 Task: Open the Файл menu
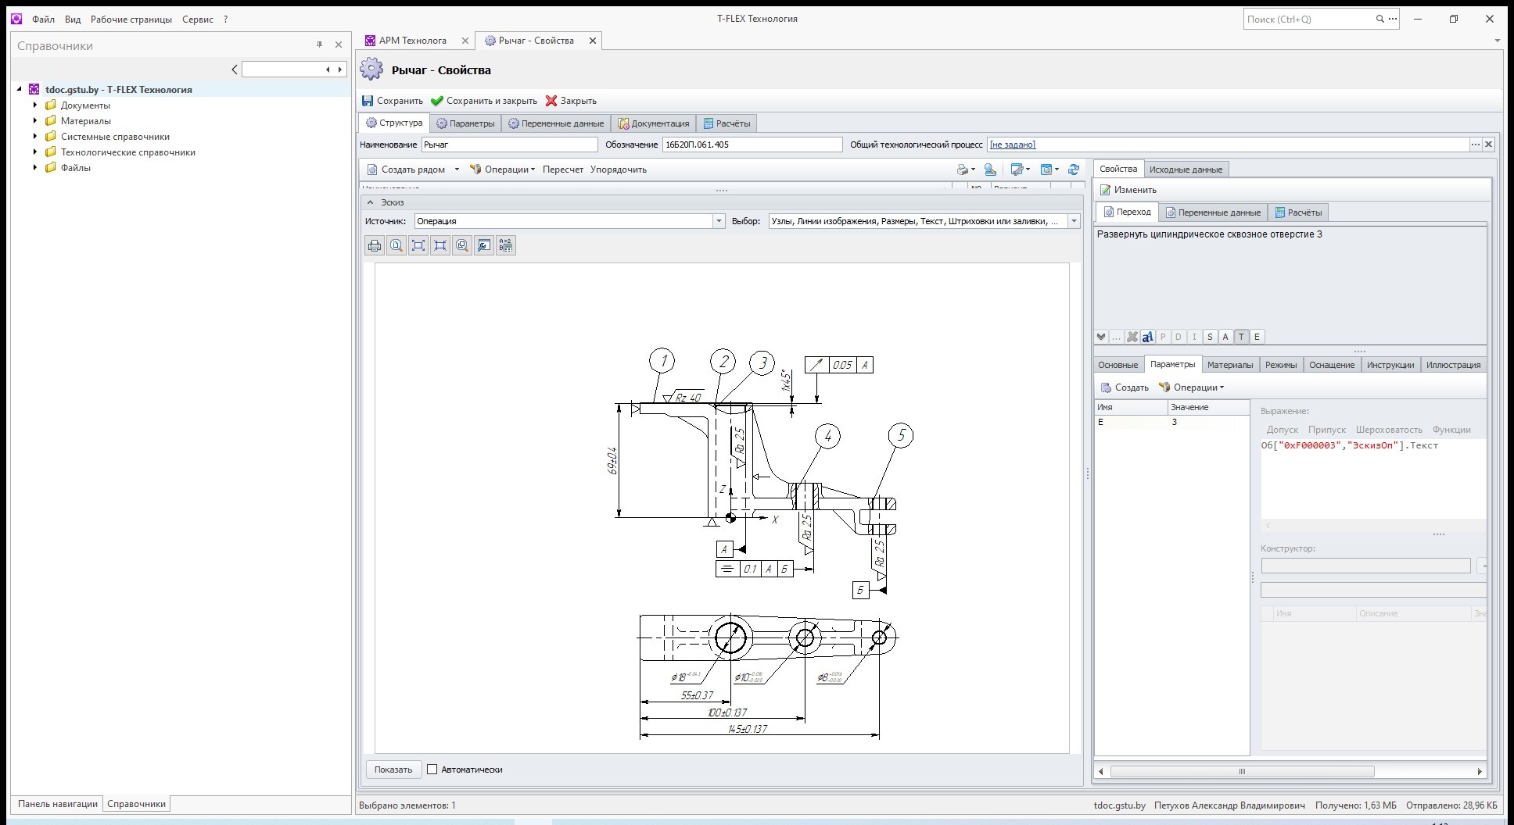click(43, 19)
